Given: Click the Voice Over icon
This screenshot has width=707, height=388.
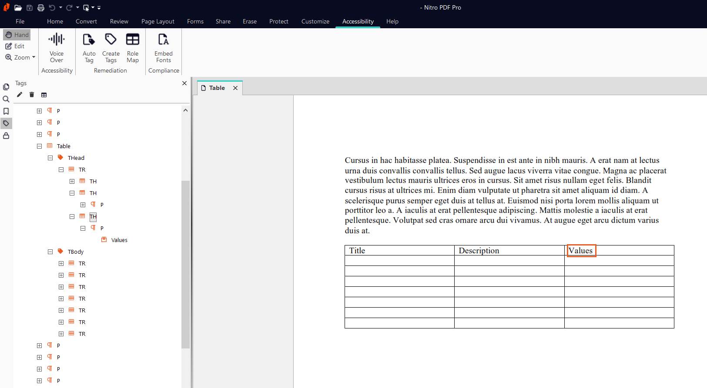Looking at the screenshot, I should pos(57,40).
